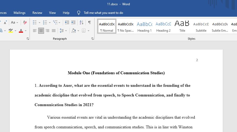The image size is (237, 132).
Task: Apply the Title style
Action: (x=182, y=26)
